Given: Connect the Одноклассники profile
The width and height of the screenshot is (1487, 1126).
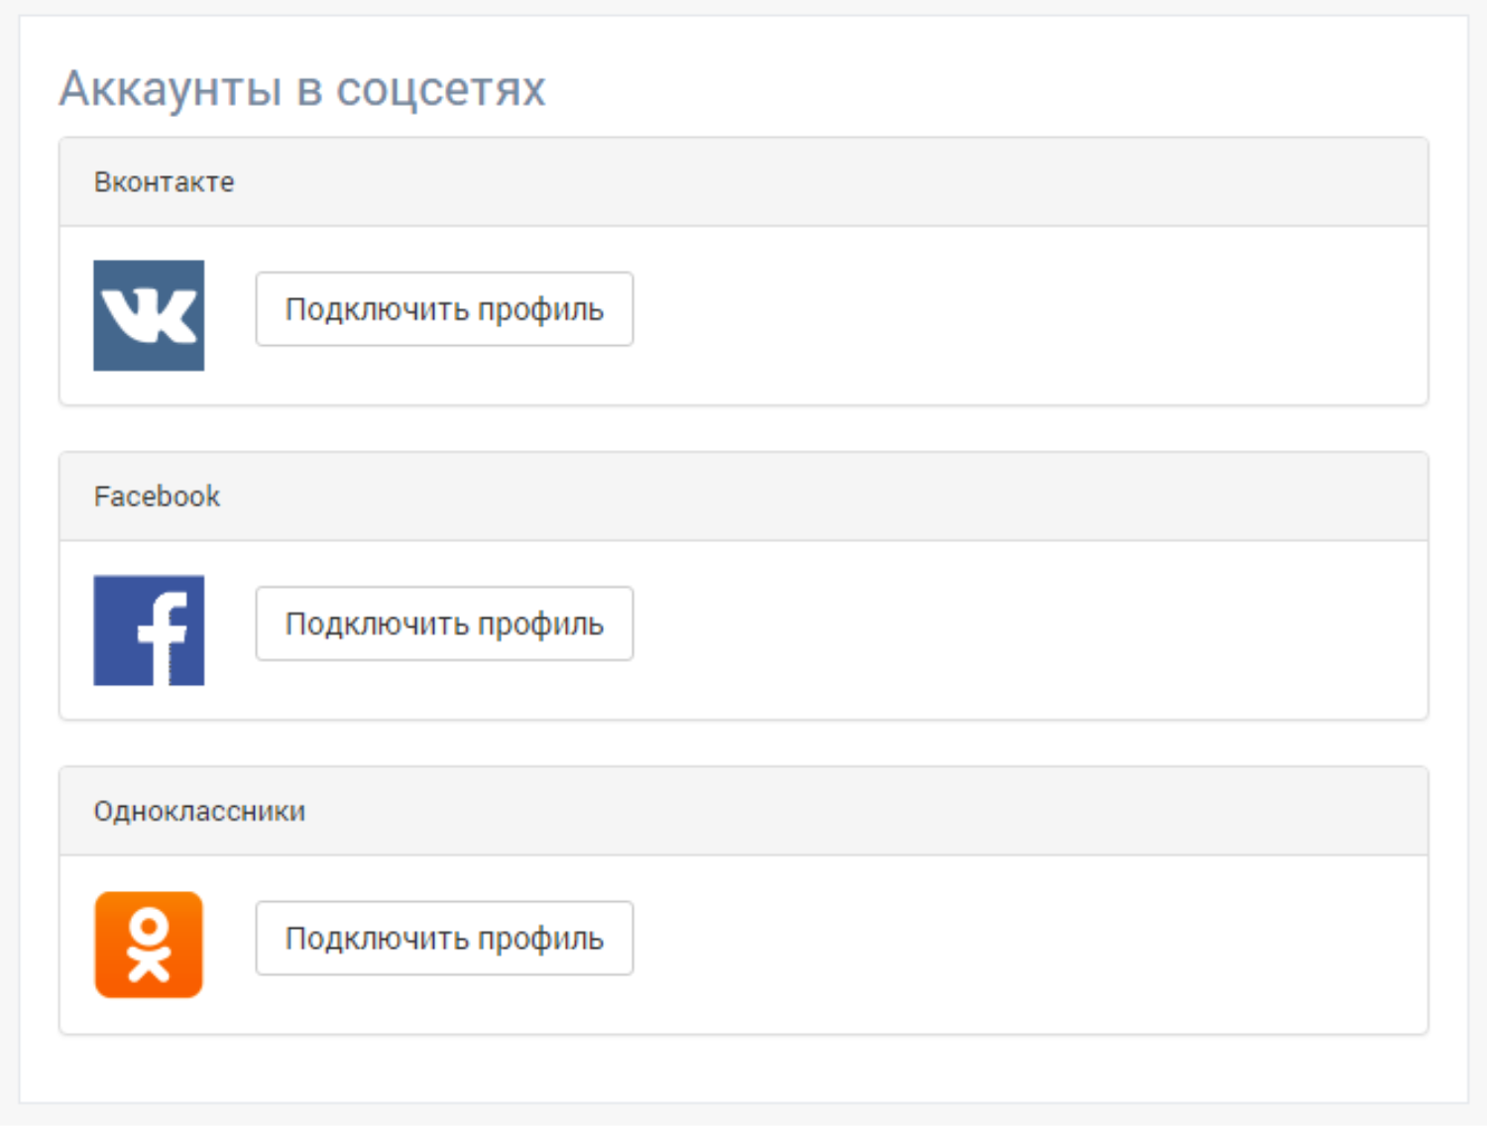Looking at the screenshot, I should [444, 938].
